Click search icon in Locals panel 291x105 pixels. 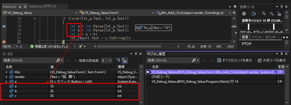58,60
